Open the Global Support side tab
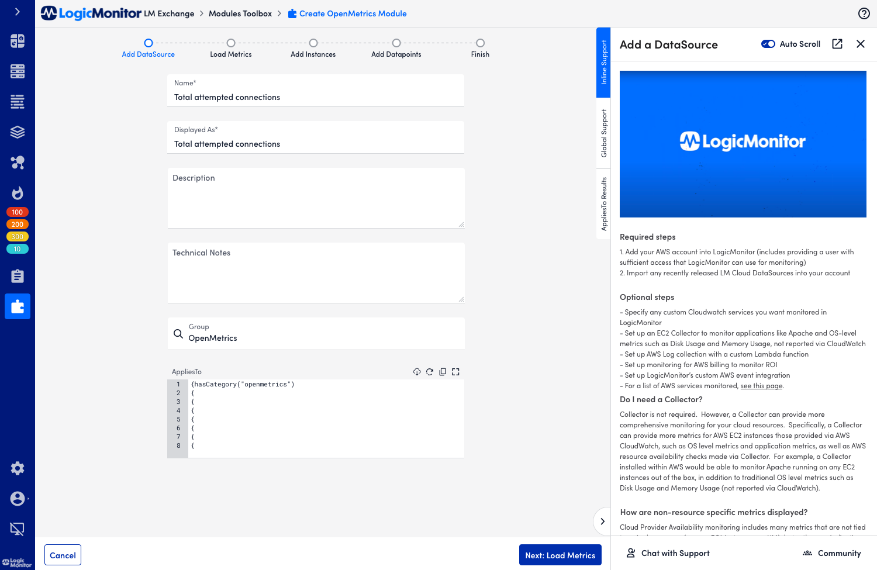Screen dimensions: 877x570 point(603,133)
